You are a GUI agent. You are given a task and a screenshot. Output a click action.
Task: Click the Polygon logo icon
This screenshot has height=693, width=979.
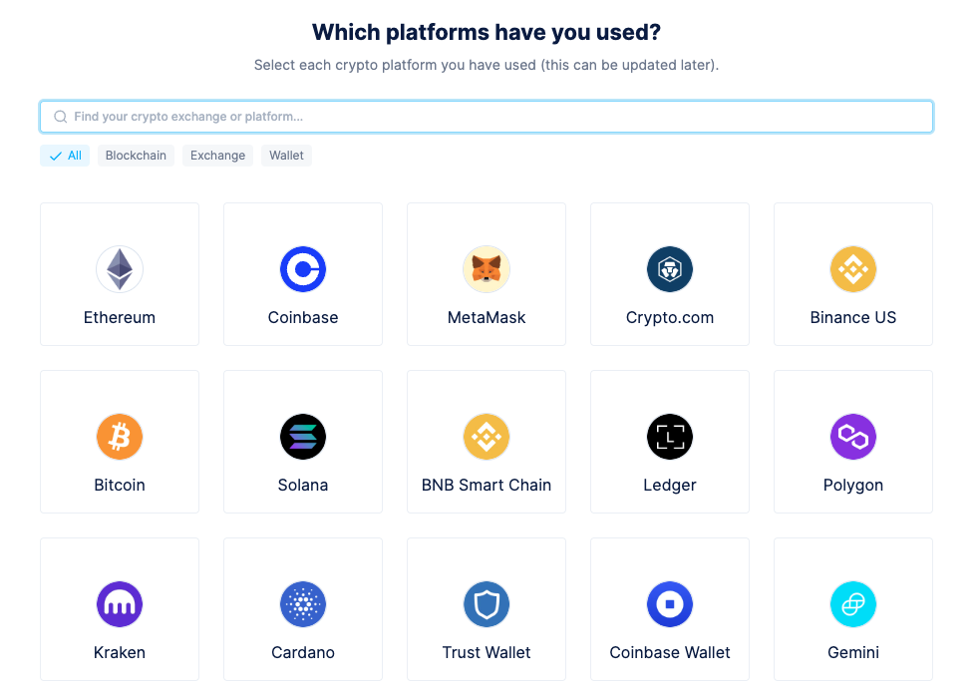tap(853, 437)
